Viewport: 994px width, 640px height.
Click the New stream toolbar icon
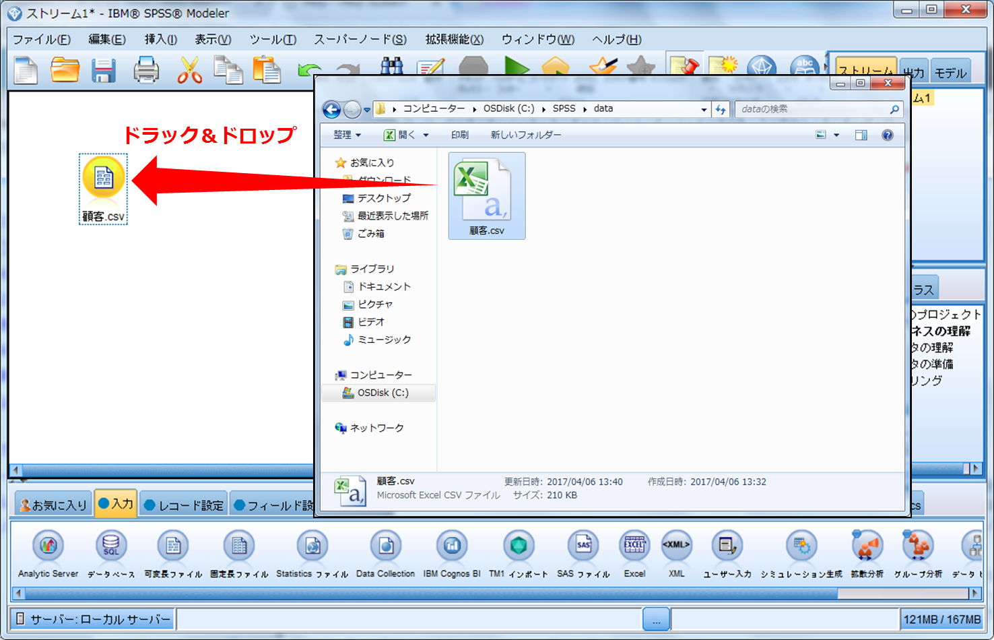pos(26,70)
